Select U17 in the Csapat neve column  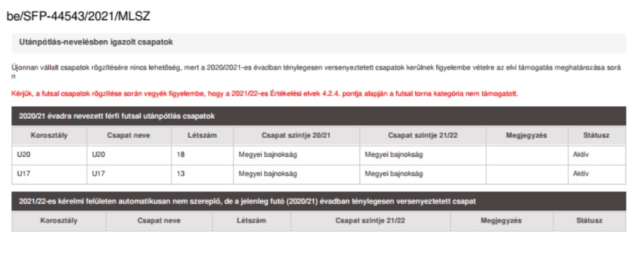tap(99, 174)
